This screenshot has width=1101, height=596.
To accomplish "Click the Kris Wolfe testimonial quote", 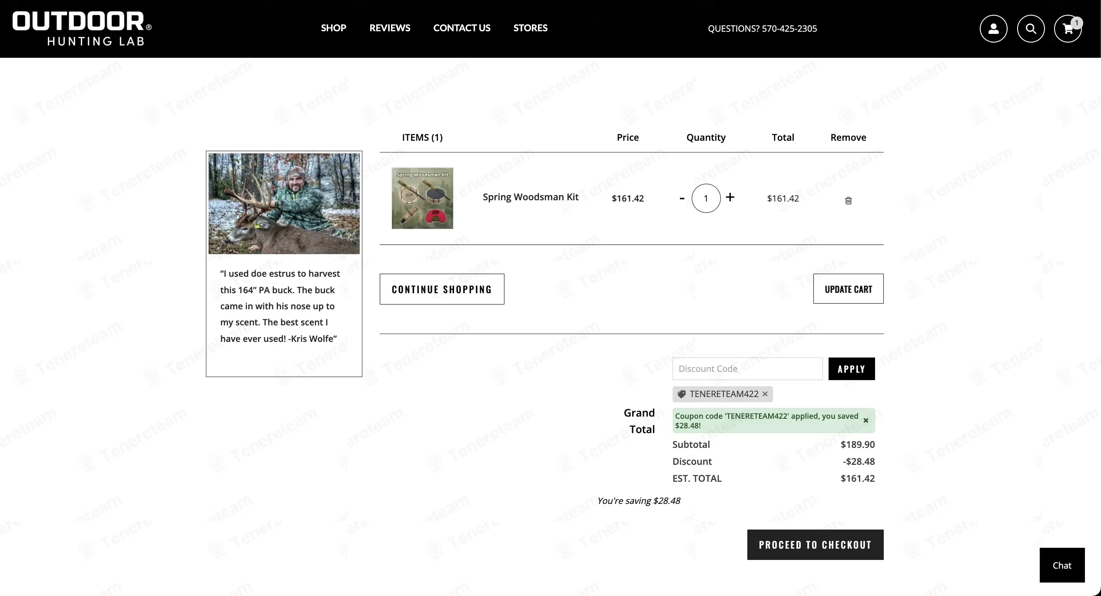I will click(280, 306).
